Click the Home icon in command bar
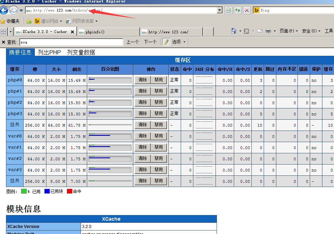 point(234,31)
